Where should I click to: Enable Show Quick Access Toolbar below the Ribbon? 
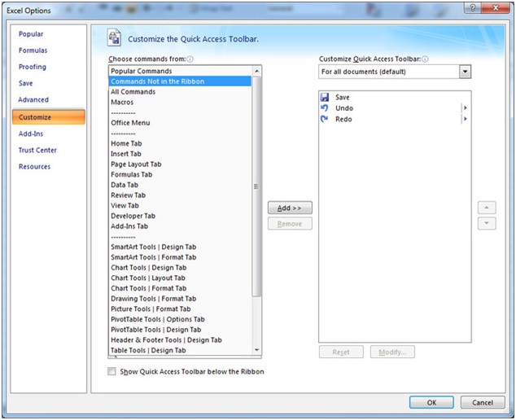(112, 372)
